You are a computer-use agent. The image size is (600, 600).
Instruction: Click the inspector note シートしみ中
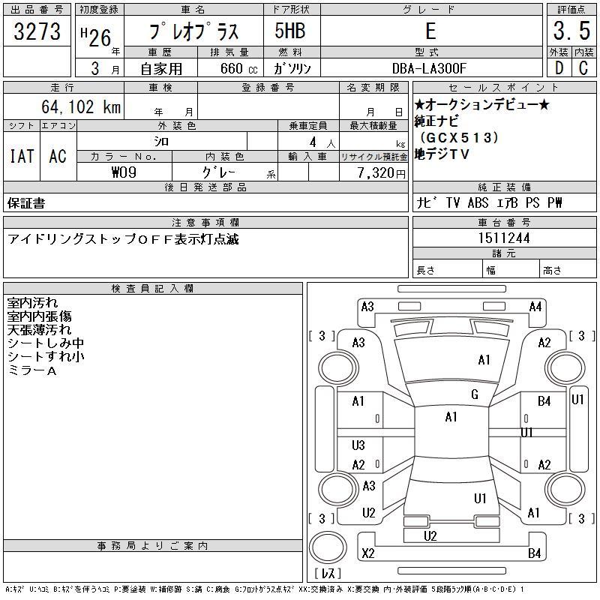pyautogui.click(x=46, y=343)
